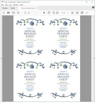Close the Adobe Acrobat window
97x103 pixels.
[92, 2]
